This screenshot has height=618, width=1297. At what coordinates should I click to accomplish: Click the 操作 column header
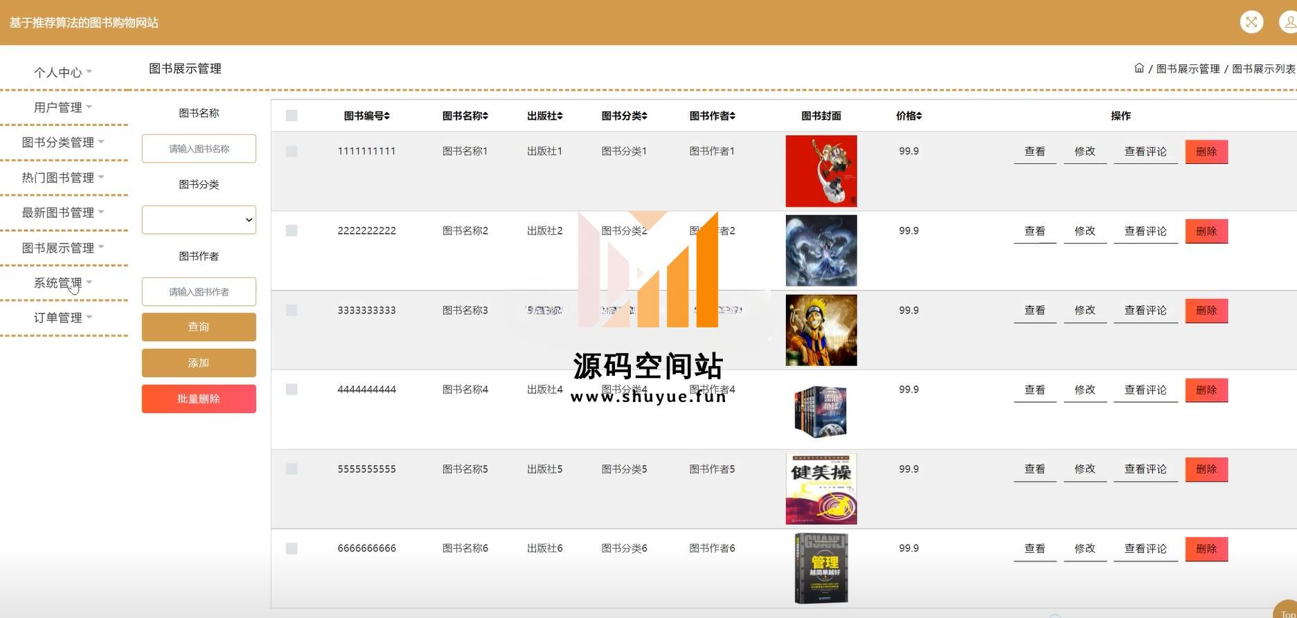pos(1121,116)
